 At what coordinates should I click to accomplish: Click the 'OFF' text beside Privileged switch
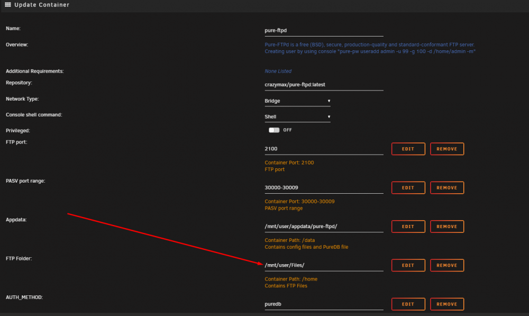[x=287, y=130]
